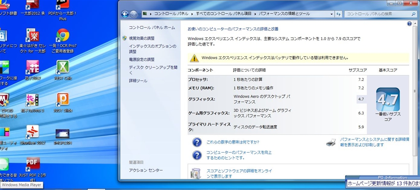This screenshot has height=190, width=420.
Task: Click the グラフィックス: row label
Action: [201, 99]
